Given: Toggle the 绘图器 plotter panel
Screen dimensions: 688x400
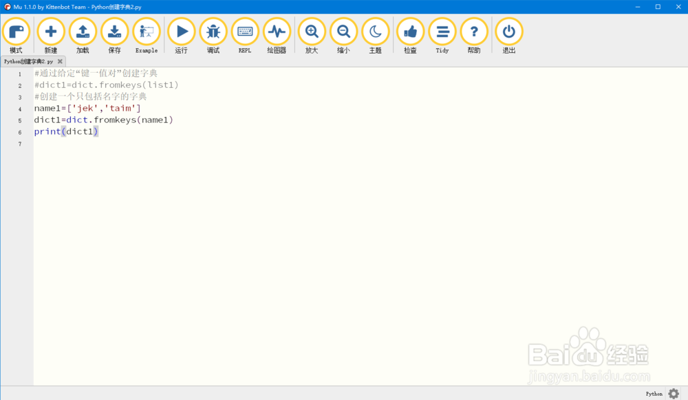Looking at the screenshot, I should pos(277,31).
